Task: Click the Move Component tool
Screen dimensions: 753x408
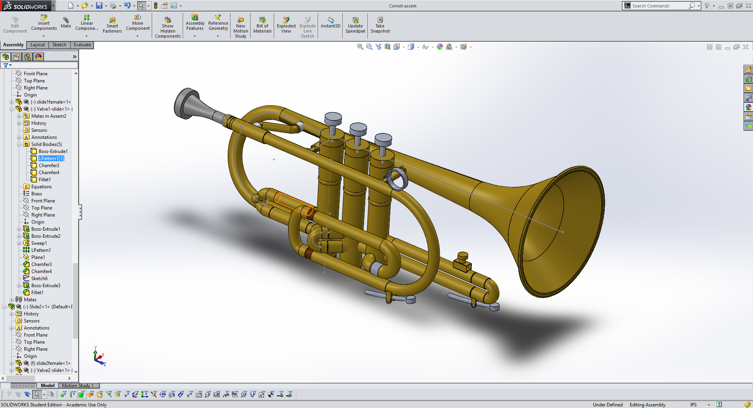Action: pos(138,23)
